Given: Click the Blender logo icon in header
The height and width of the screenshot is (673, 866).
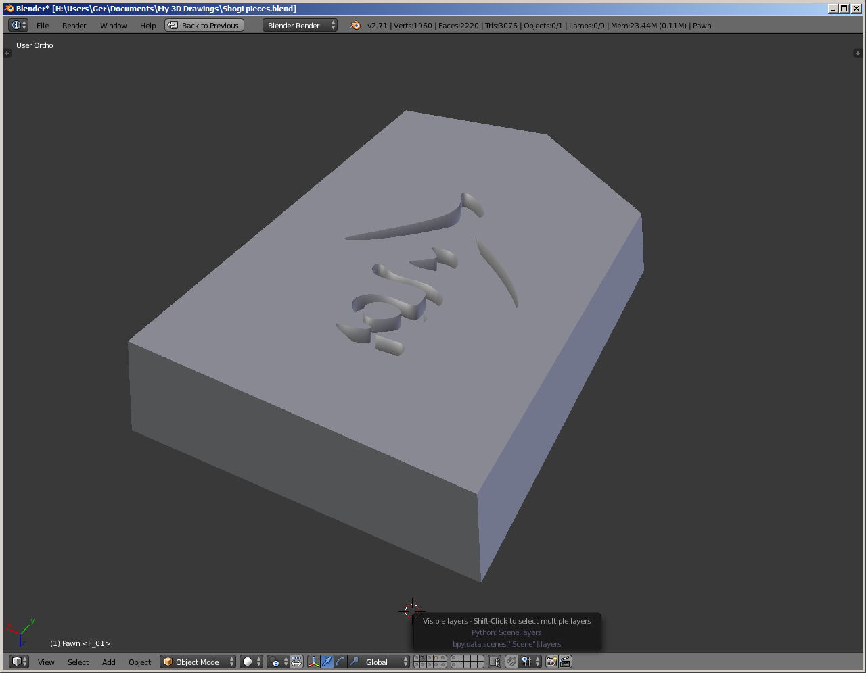Looking at the screenshot, I should (355, 26).
